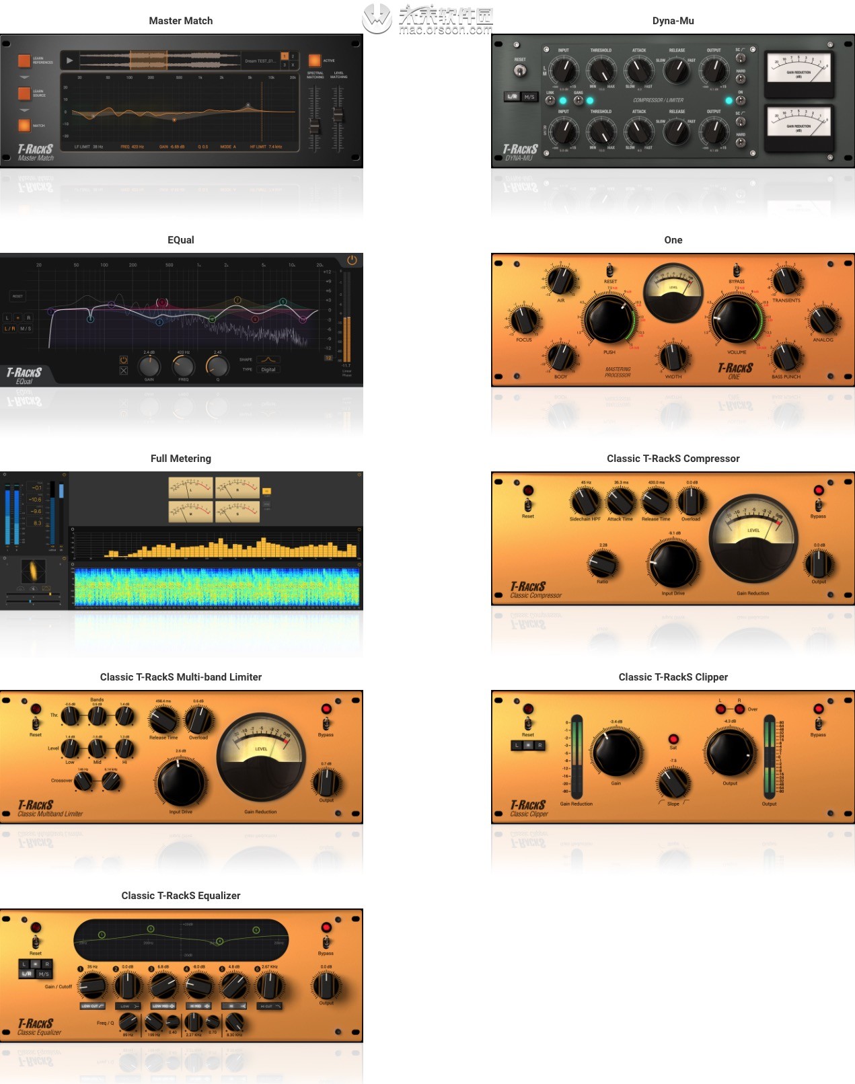Click the Sidechain HPF knob on Classic Compressor
The width and height of the screenshot is (855, 1084).
(x=585, y=501)
